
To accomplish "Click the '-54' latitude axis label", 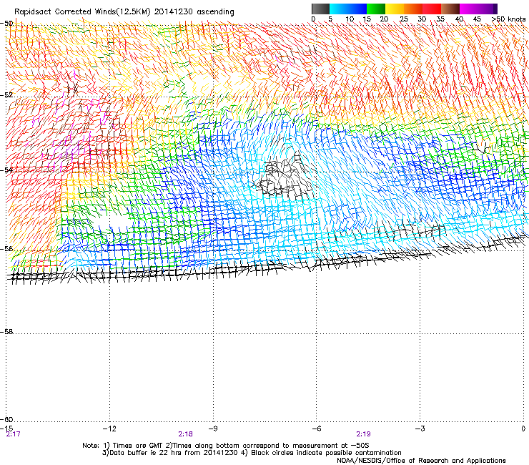I will pyautogui.click(x=6, y=170).
